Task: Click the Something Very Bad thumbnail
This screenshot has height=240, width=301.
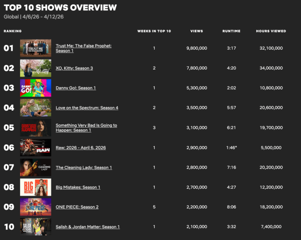Action: 36,128
